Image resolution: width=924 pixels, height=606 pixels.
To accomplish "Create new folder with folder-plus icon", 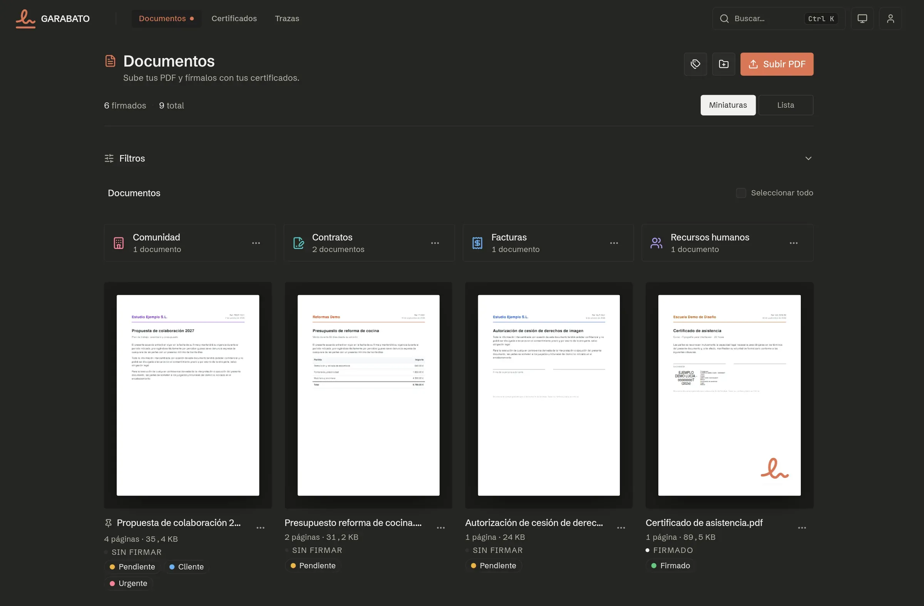I will [724, 64].
